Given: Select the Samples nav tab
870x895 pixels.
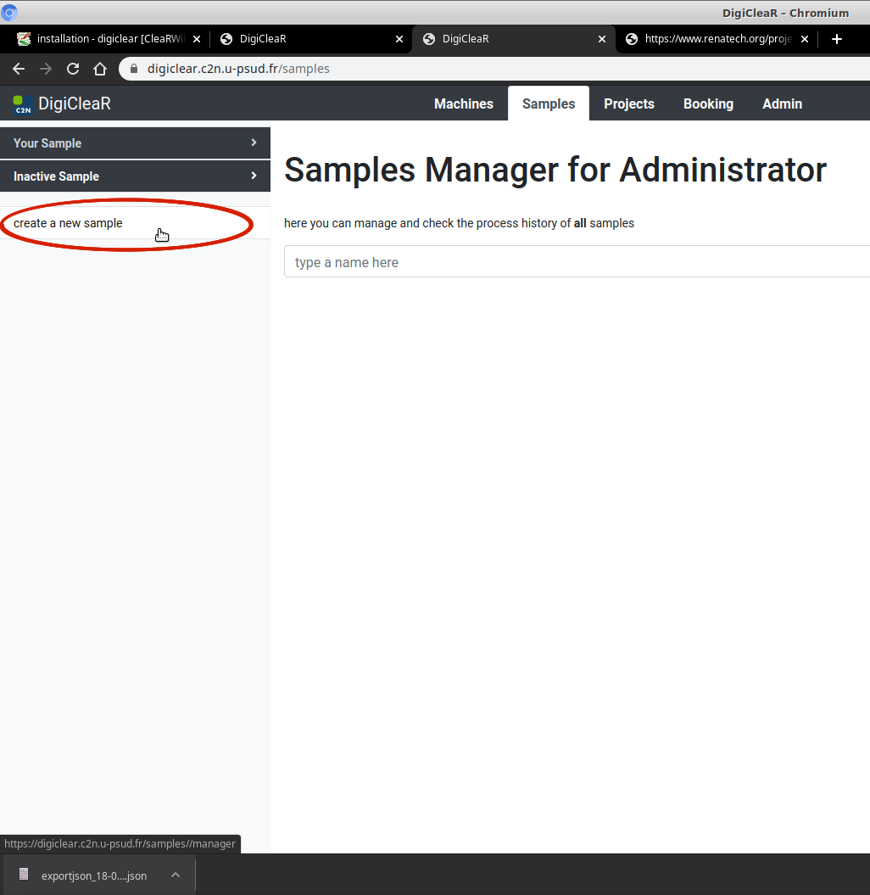Looking at the screenshot, I should tap(549, 103).
